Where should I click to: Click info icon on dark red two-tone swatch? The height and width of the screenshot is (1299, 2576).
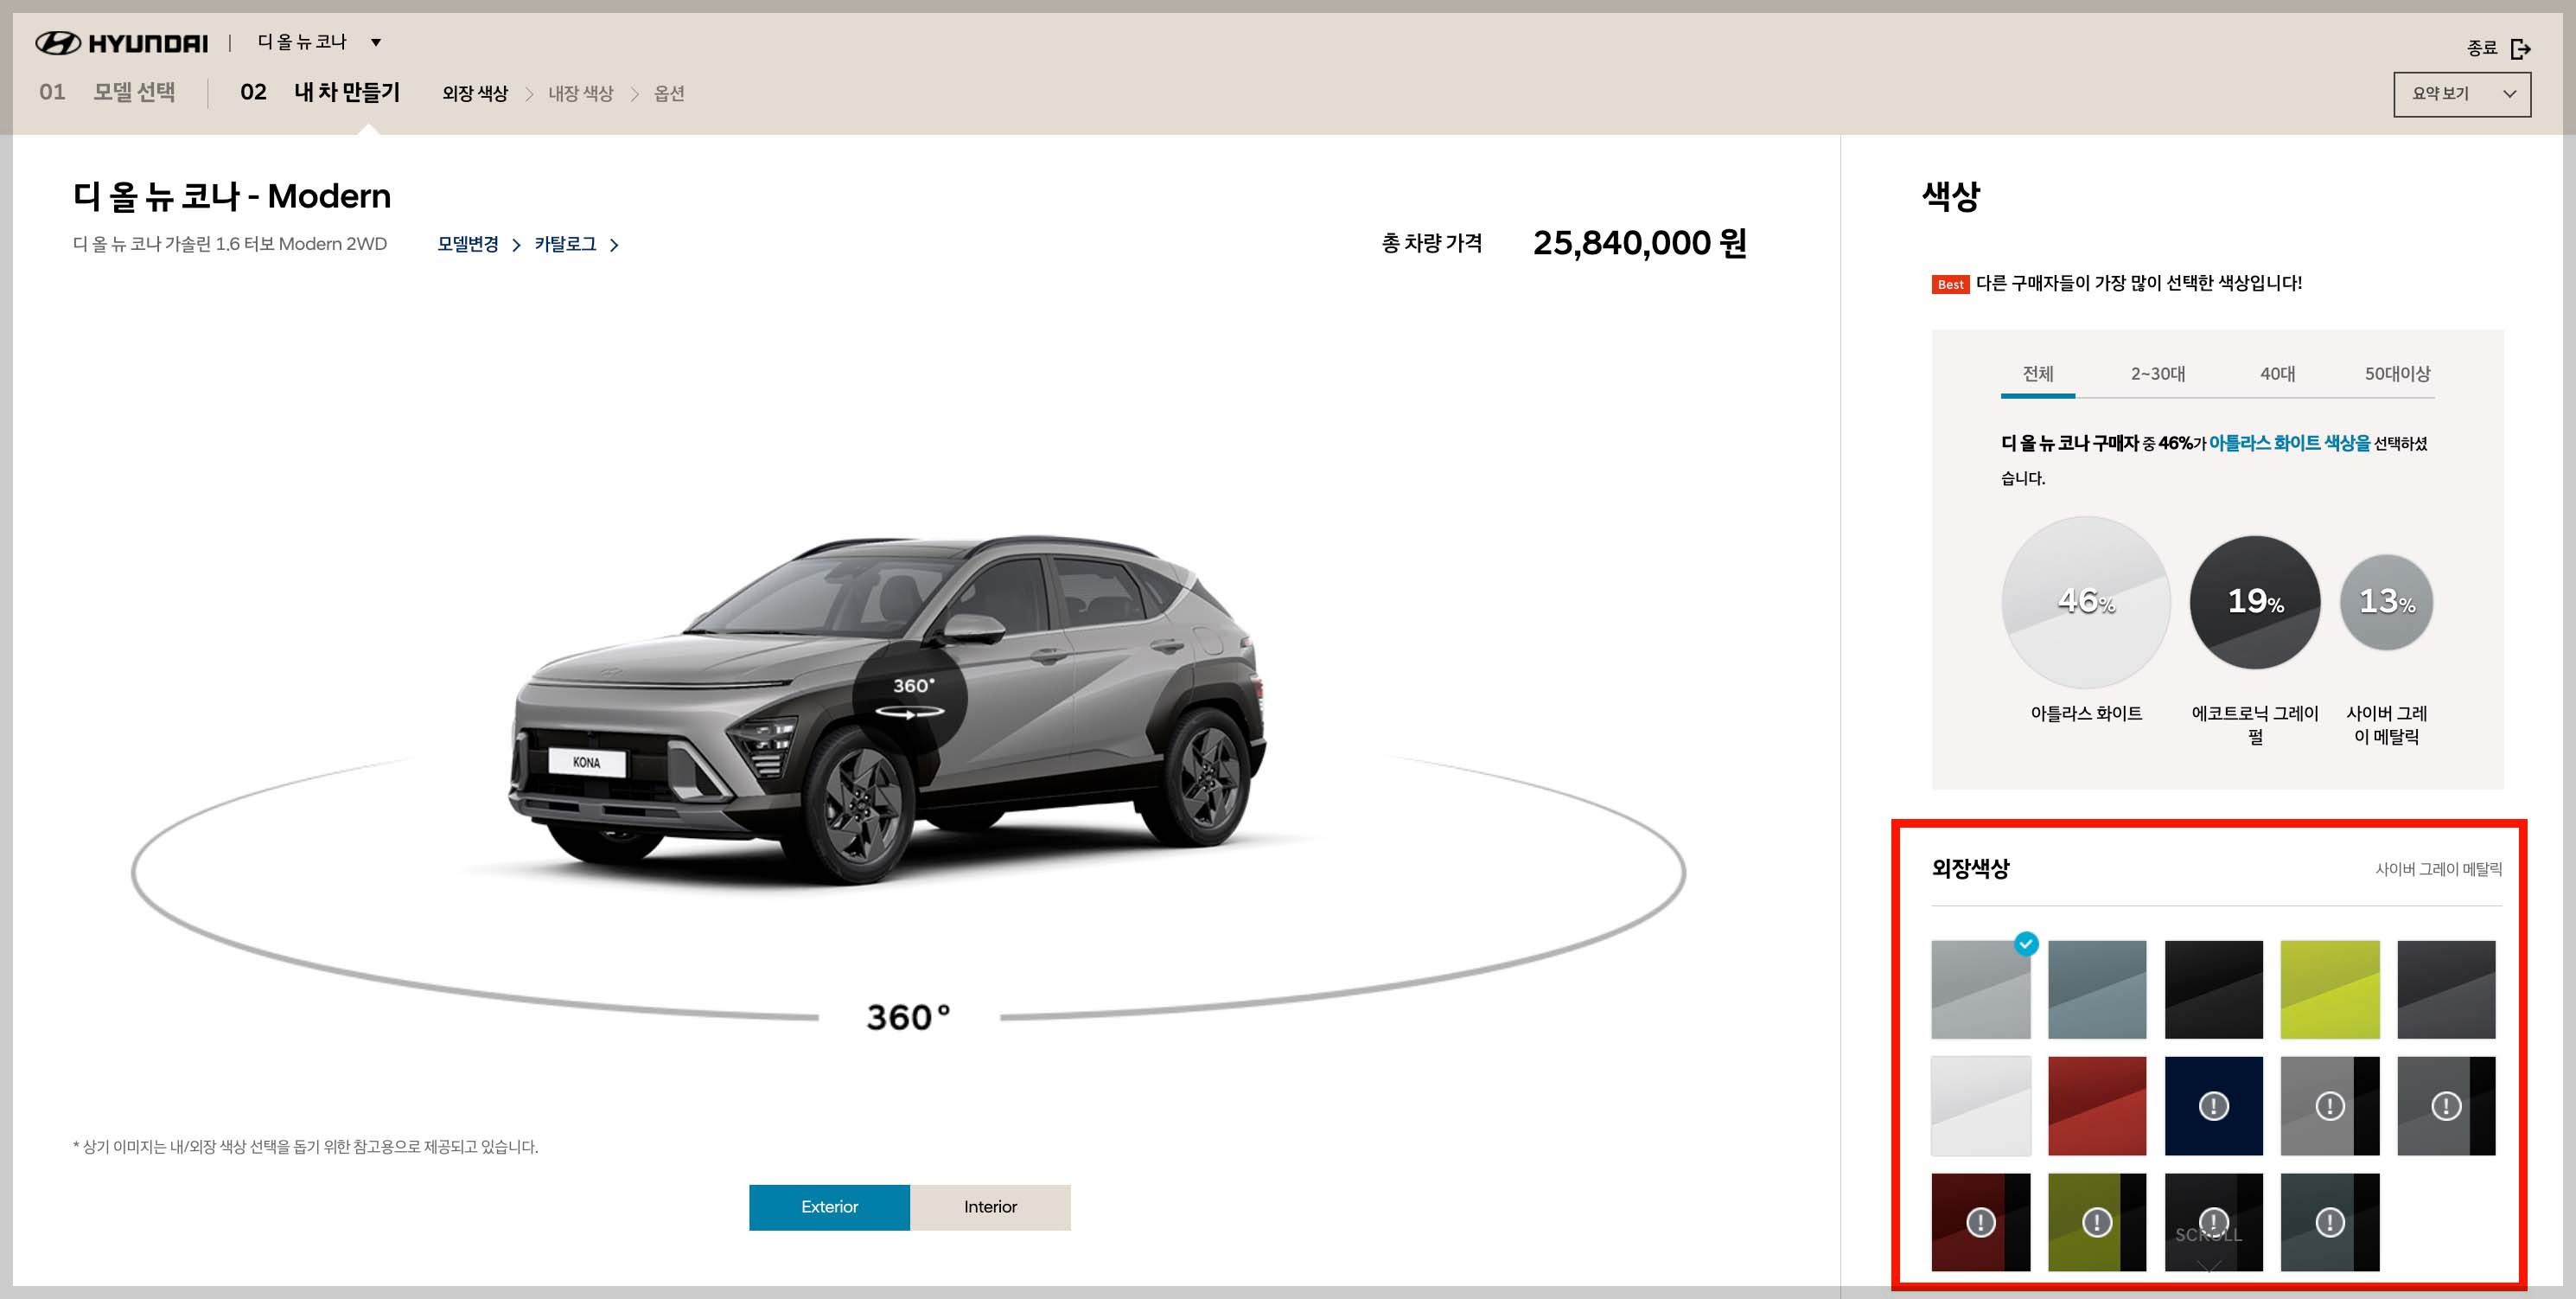(x=1980, y=1222)
